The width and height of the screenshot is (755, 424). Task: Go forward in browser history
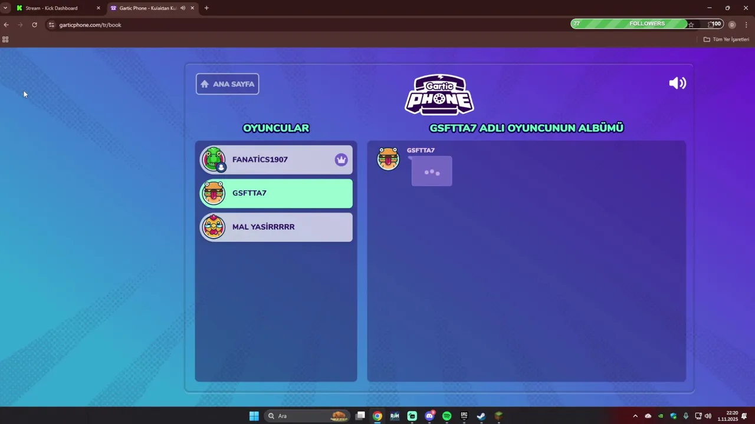21,25
